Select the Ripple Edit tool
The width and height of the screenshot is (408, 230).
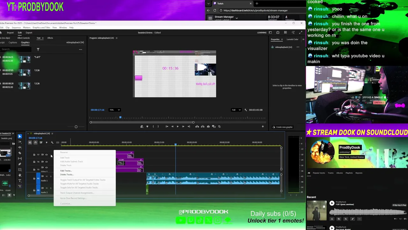pyautogui.click(x=20, y=147)
